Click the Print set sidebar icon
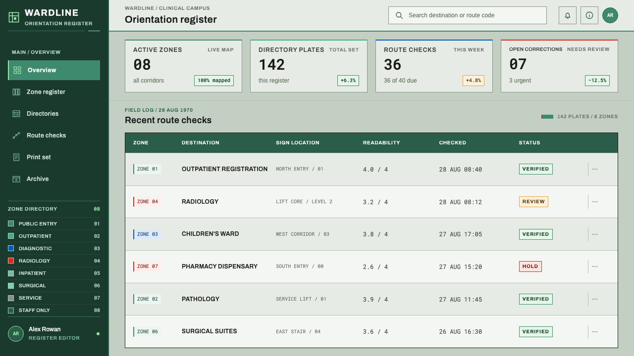634x356 pixels. click(16, 157)
